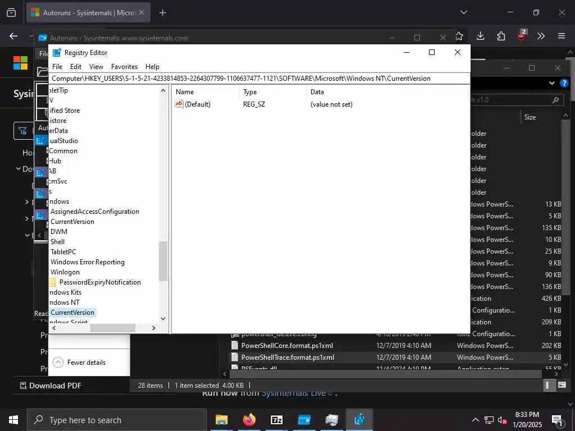The width and height of the screenshot is (575, 431).
Task: Click the Microsoft logo on webpage
Action: (21, 63)
